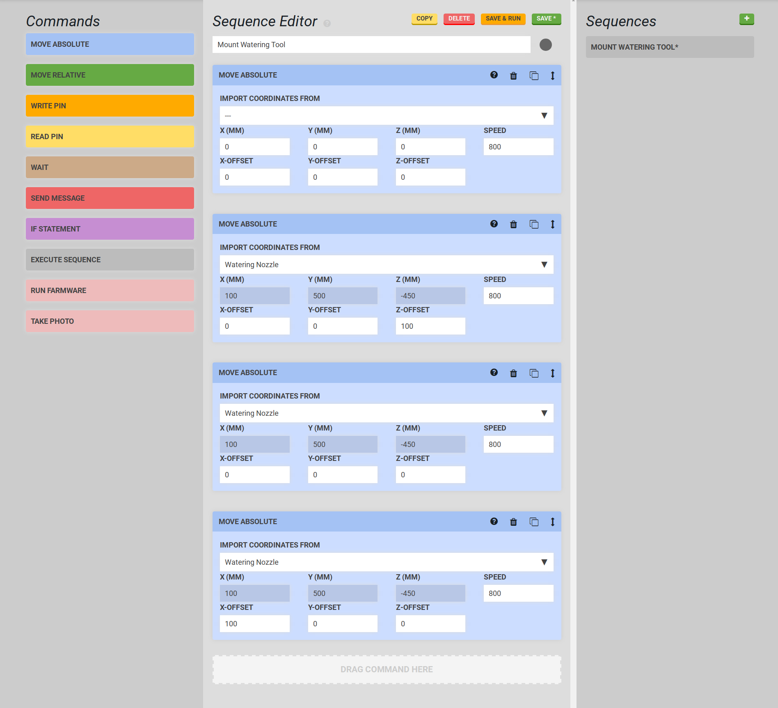Duplicate the second Move Absolute step
778x708 pixels.
534,224
